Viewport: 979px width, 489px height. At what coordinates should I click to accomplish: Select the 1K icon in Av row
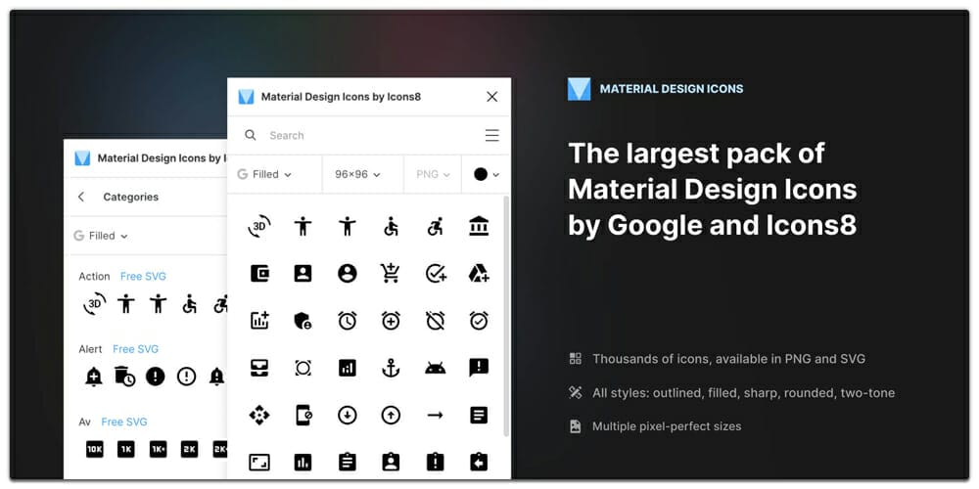tap(126, 449)
